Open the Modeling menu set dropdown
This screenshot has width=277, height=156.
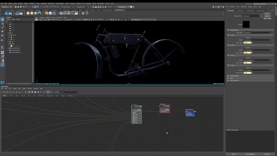pos(6,7)
